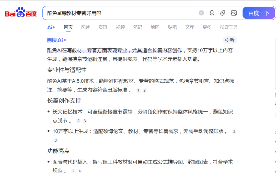Switch to the 视频 tab

coord(120,27)
